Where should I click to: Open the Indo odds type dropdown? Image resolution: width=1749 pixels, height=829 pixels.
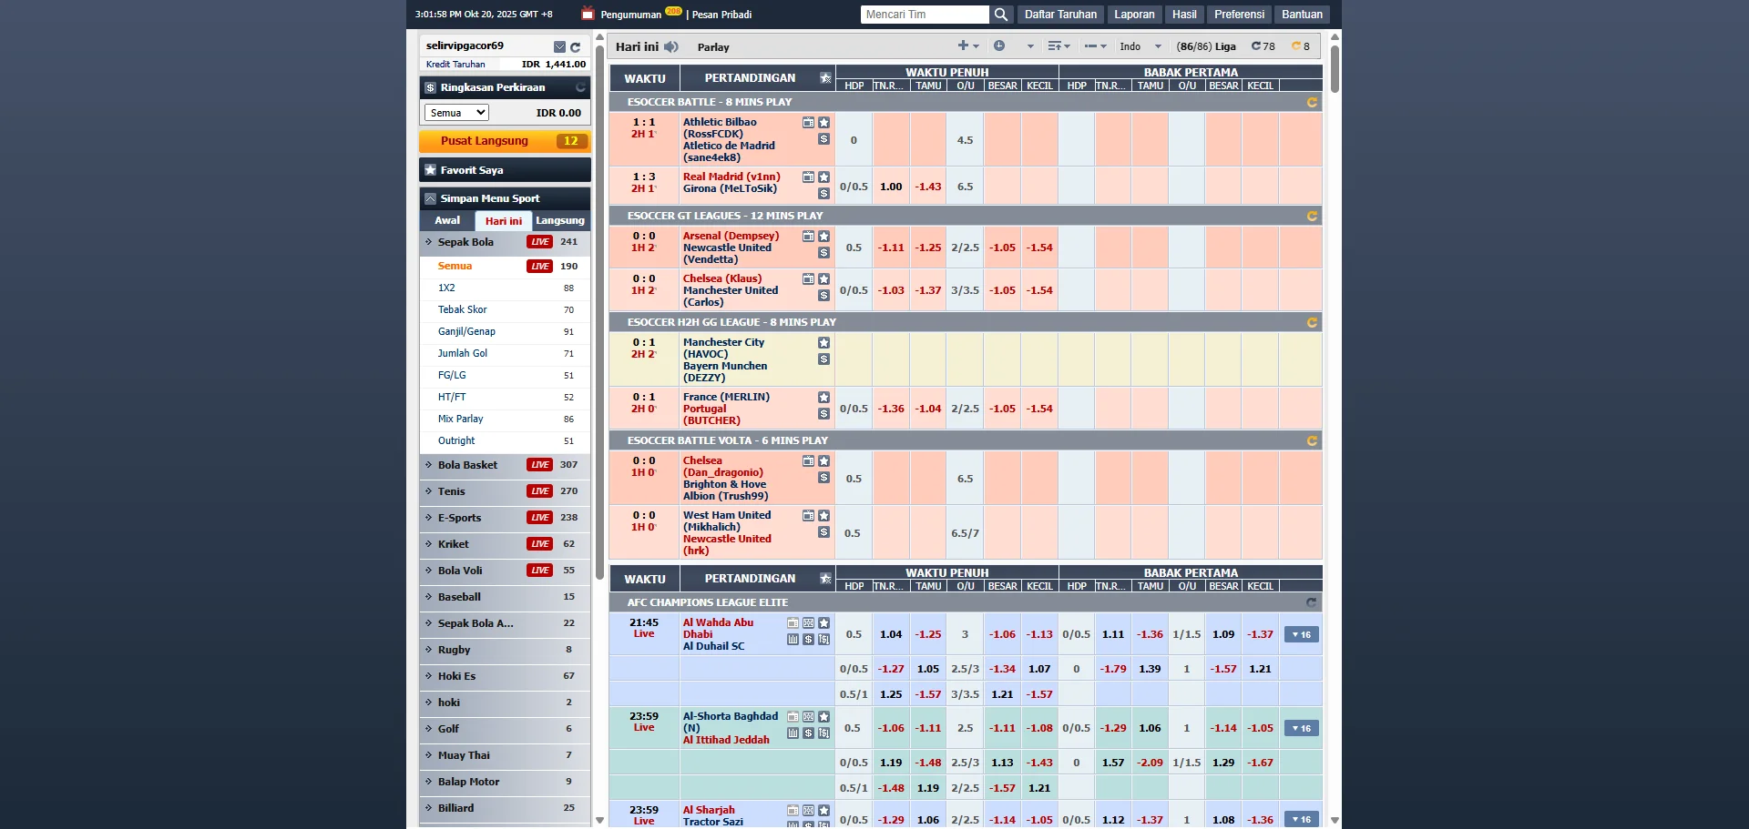click(1140, 46)
